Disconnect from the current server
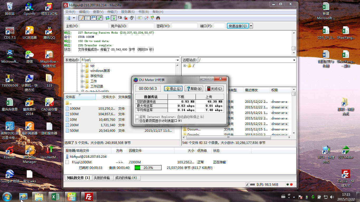The image size is (360, 202). tap(126, 18)
